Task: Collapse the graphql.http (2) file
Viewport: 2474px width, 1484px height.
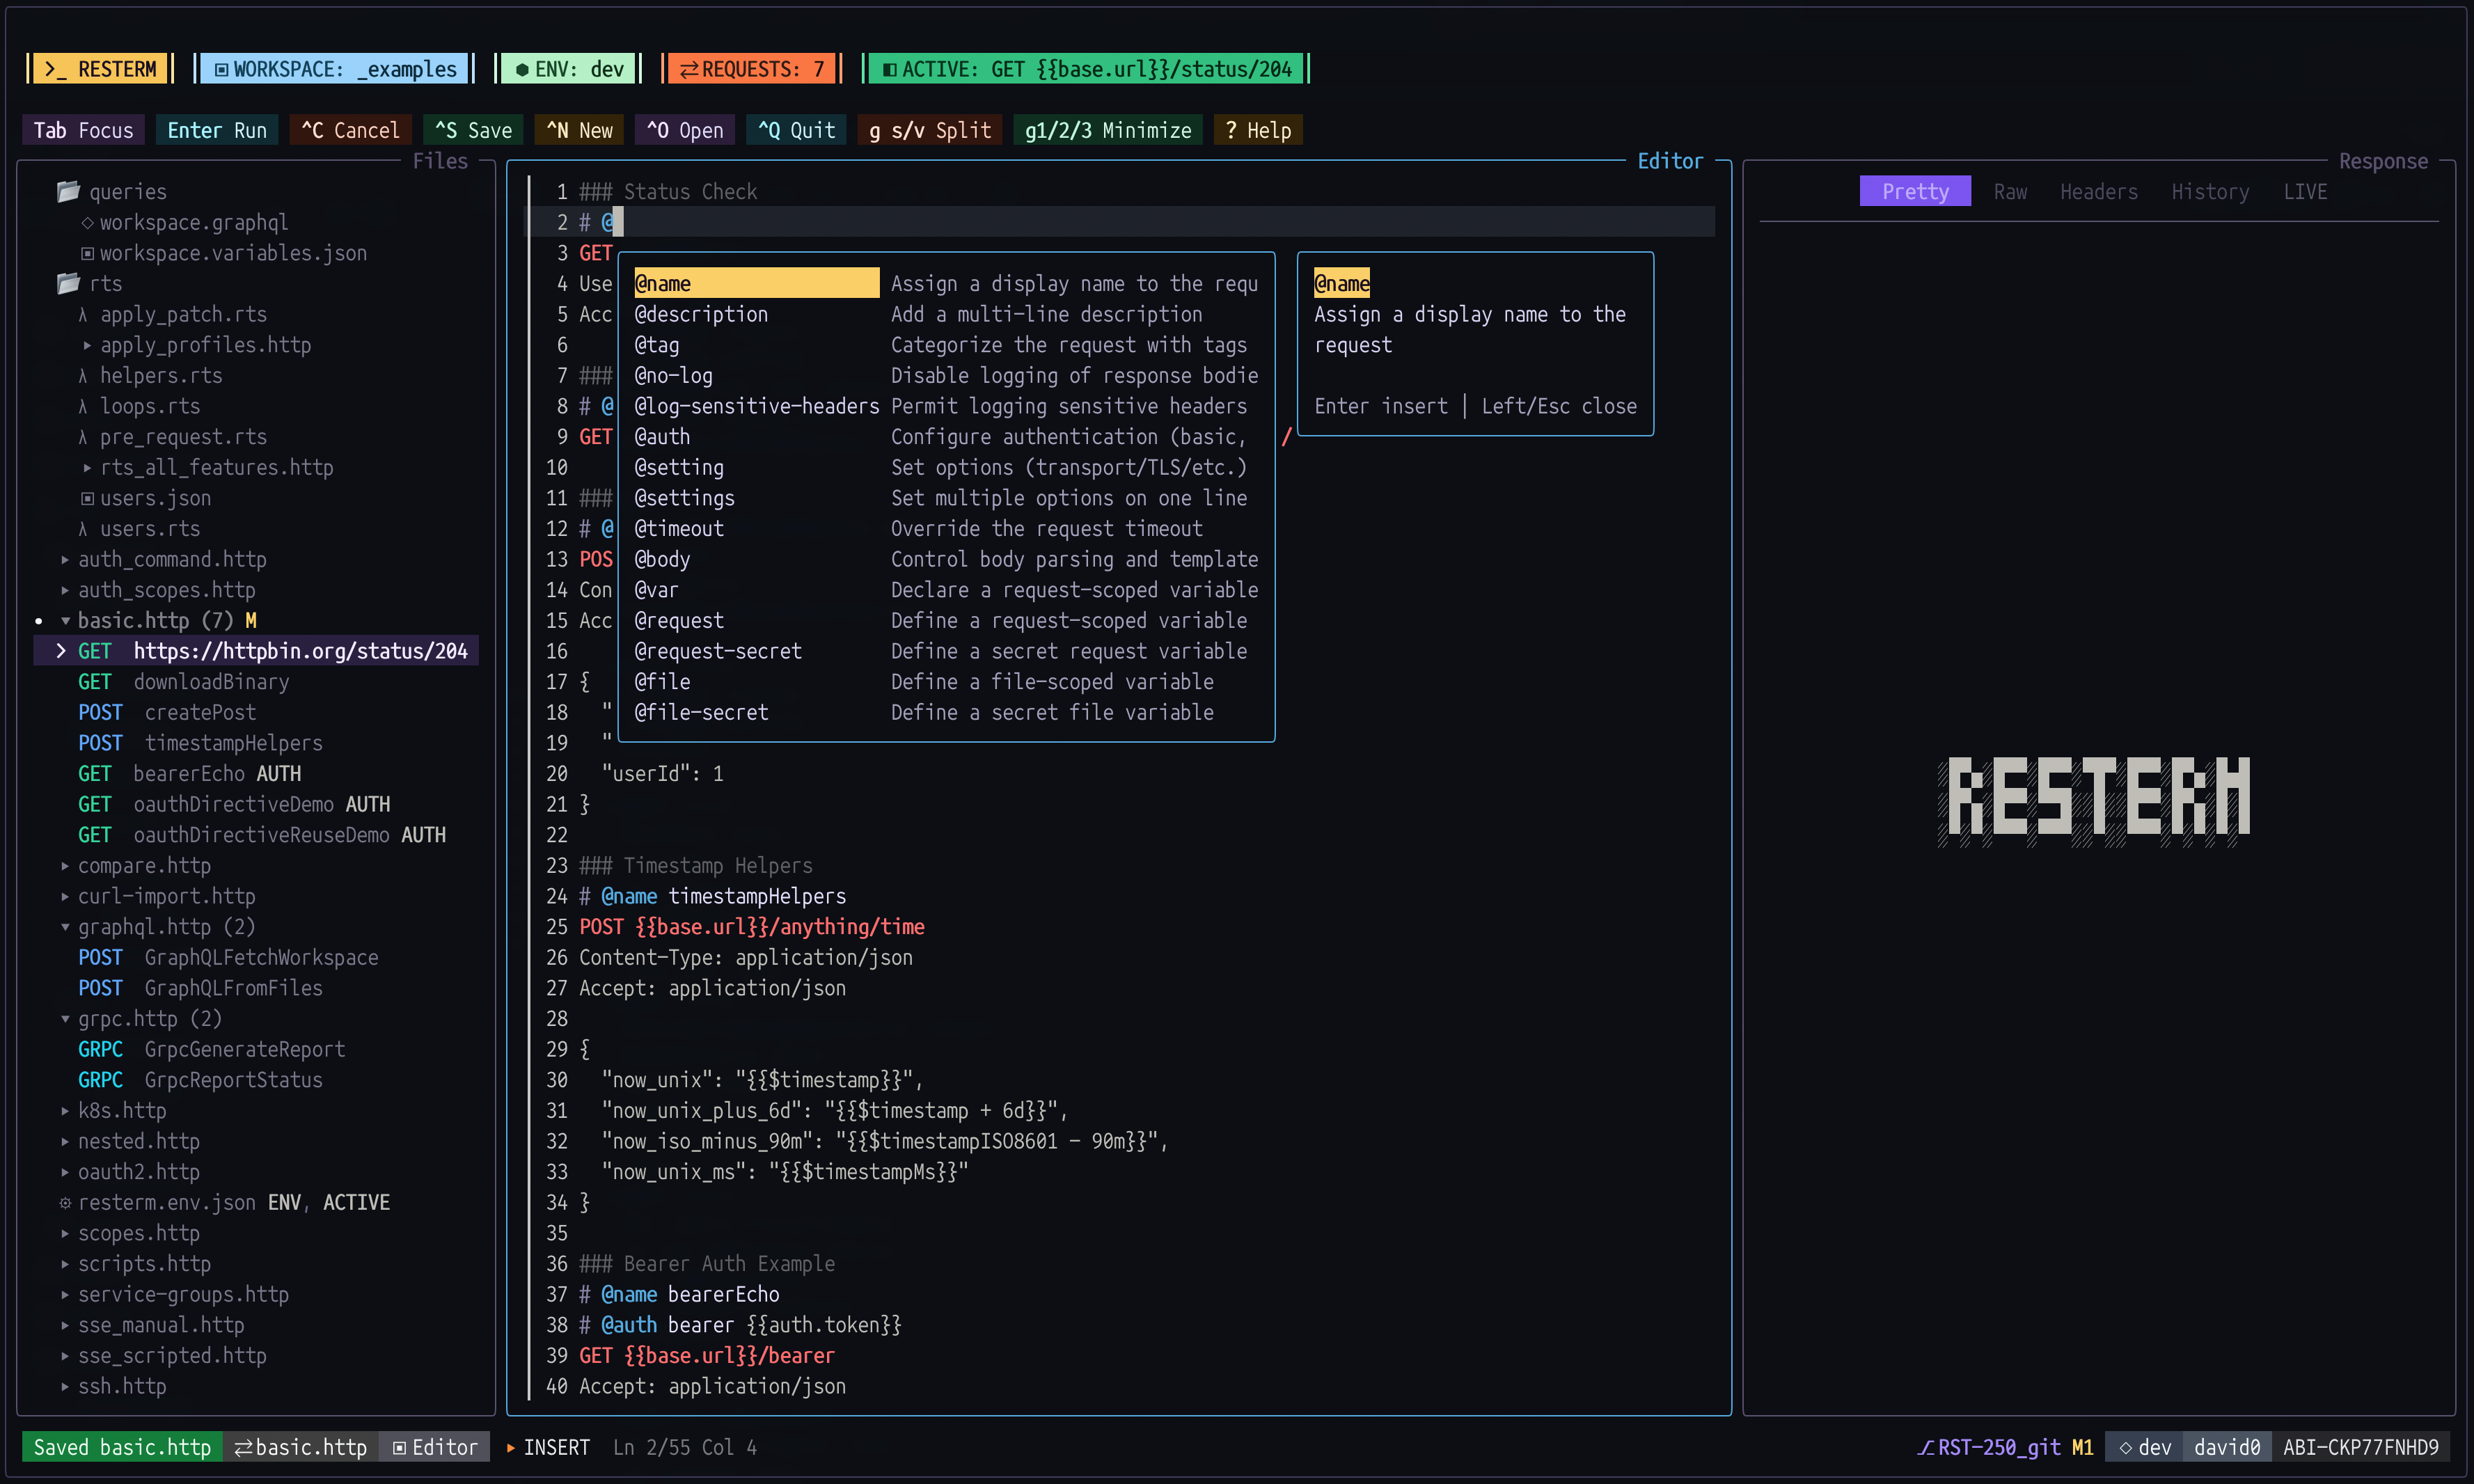Action: [65, 927]
